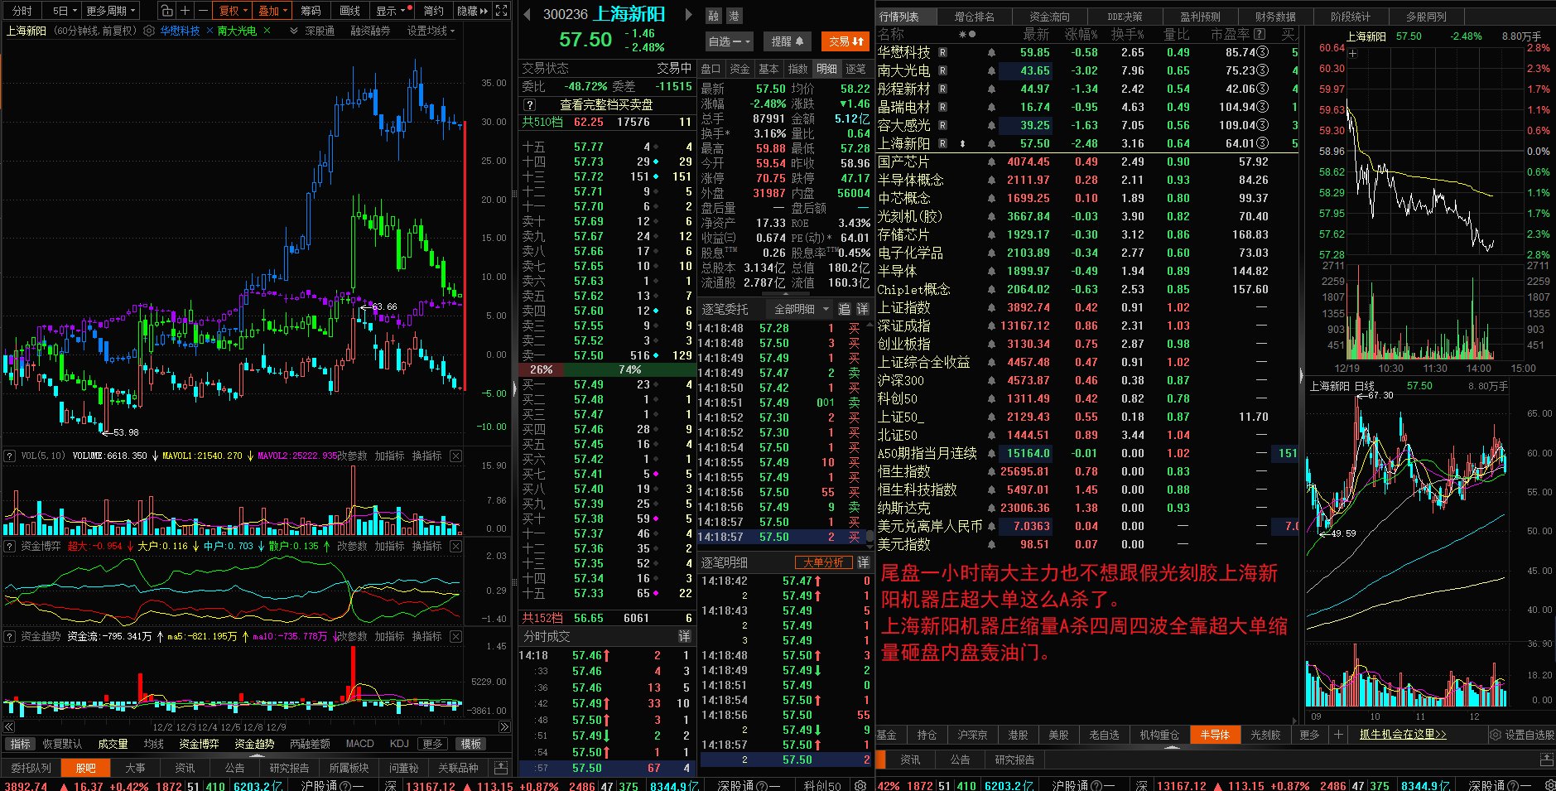Click the 74% sell ratio bar
This screenshot has height=791, width=1556.
pyautogui.click(x=630, y=369)
